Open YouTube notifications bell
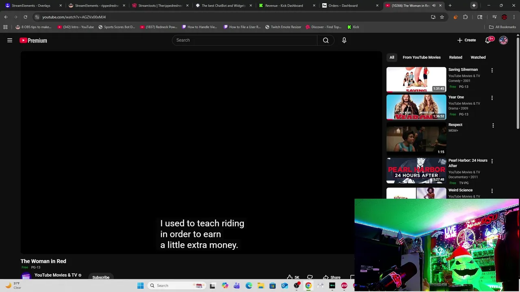Viewport: 520px width, 292px height. pos(488,40)
